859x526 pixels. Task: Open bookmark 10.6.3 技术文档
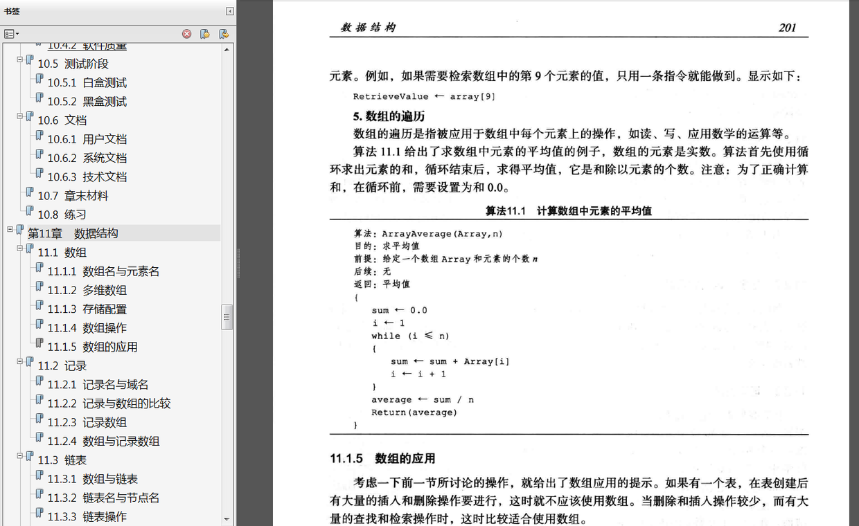coord(87,176)
